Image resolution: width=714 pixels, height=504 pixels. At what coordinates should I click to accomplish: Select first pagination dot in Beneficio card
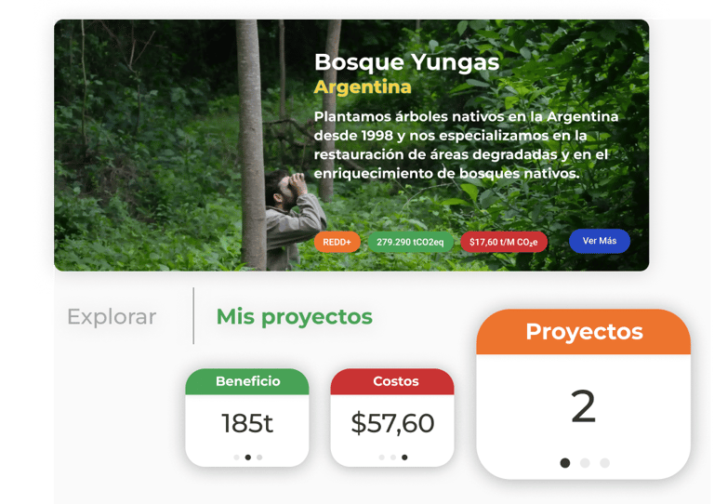(x=236, y=458)
